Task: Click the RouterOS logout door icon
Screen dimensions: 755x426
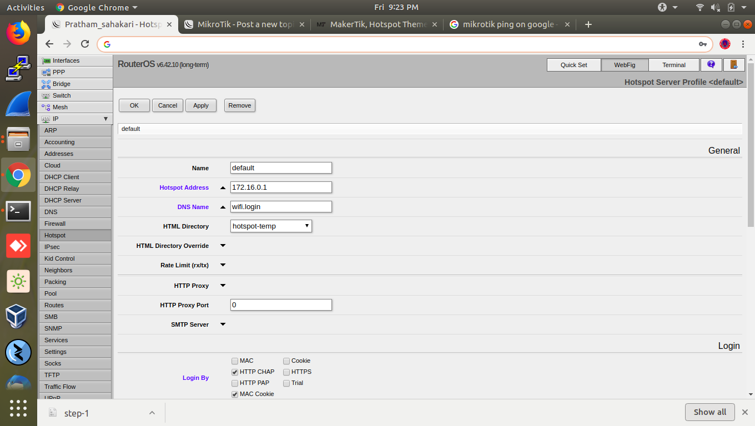Action: pos(734,65)
